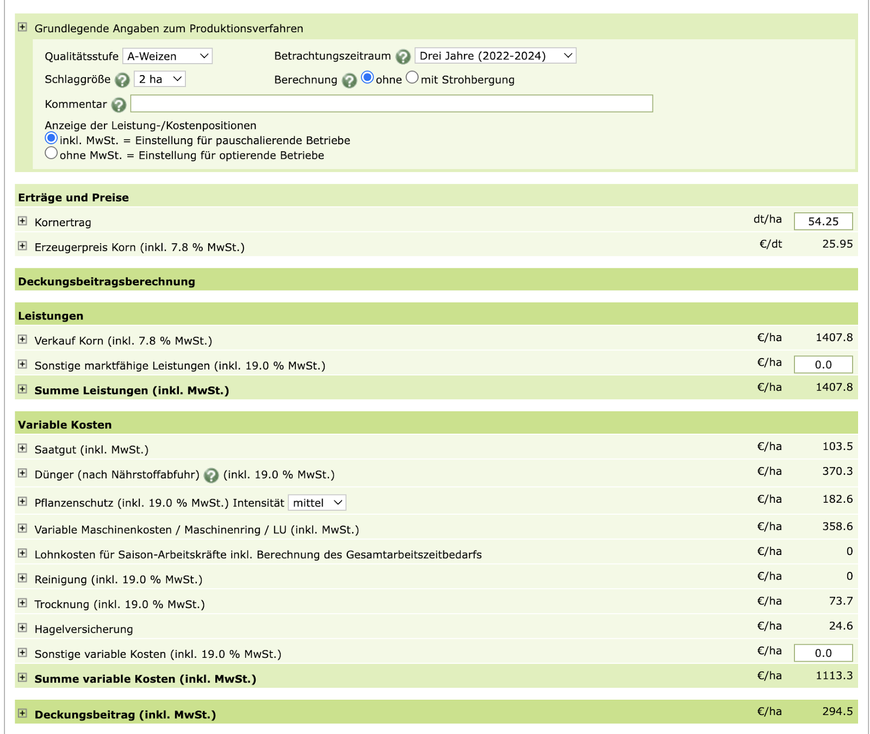Click help icon next to Berechnung
The height and width of the screenshot is (734, 870).
pos(349,81)
